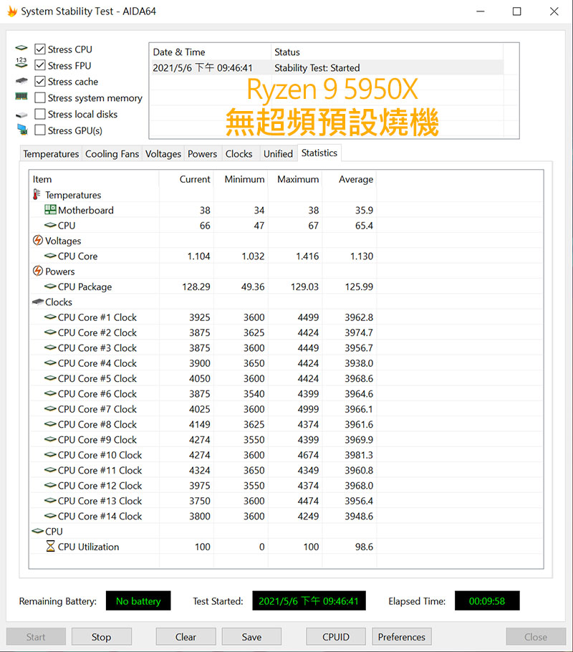Viewport: 573px width, 652px height.
Task: Click the Test Started timestamp display
Action: [x=309, y=600]
